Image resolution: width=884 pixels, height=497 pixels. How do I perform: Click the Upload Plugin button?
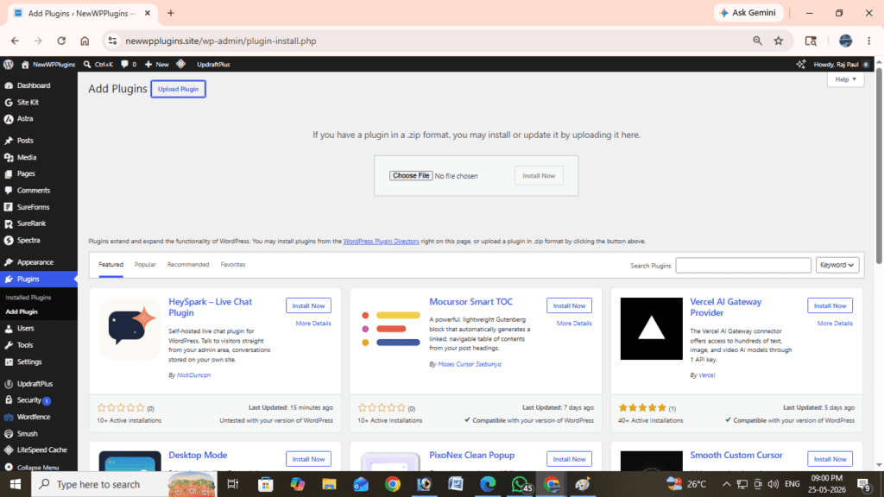tap(178, 89)
